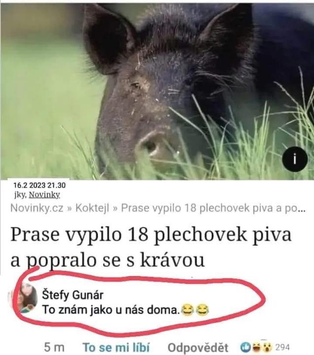Screen dimensions: 314x355
Task: Open the Koktejl breadcrumb section
Action: [x=92, y=208]
